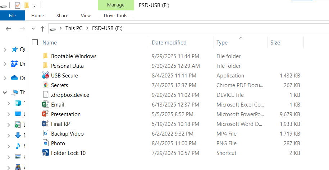Select the file named Final RP
This screenshot has height=170, width=329.
[60, 124]
